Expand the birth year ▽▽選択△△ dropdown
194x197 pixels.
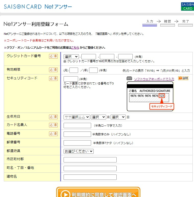coord(77,117)
